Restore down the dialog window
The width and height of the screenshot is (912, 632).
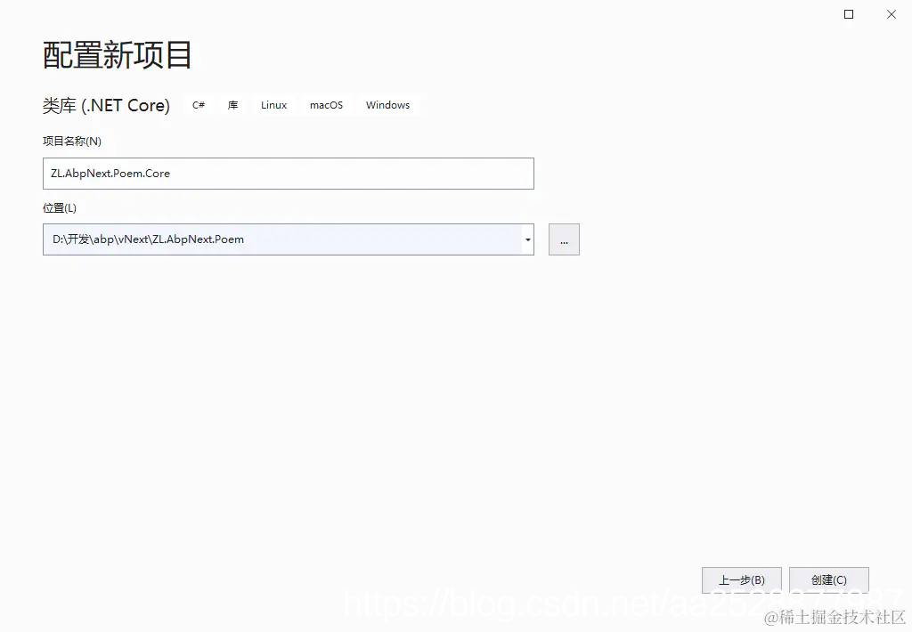coord(847,14)
